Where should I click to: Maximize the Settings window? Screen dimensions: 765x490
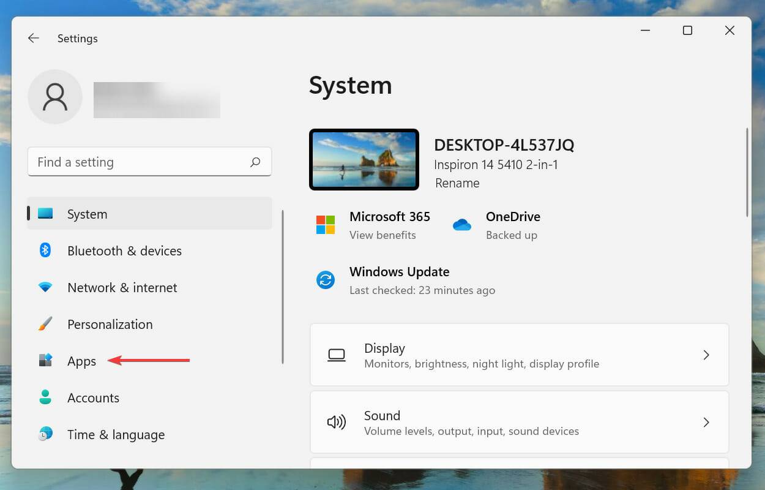687,30
